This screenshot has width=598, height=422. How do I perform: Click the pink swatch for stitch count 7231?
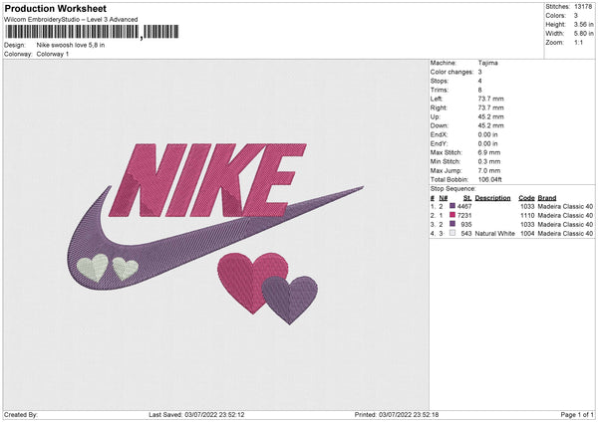[452, 215]
